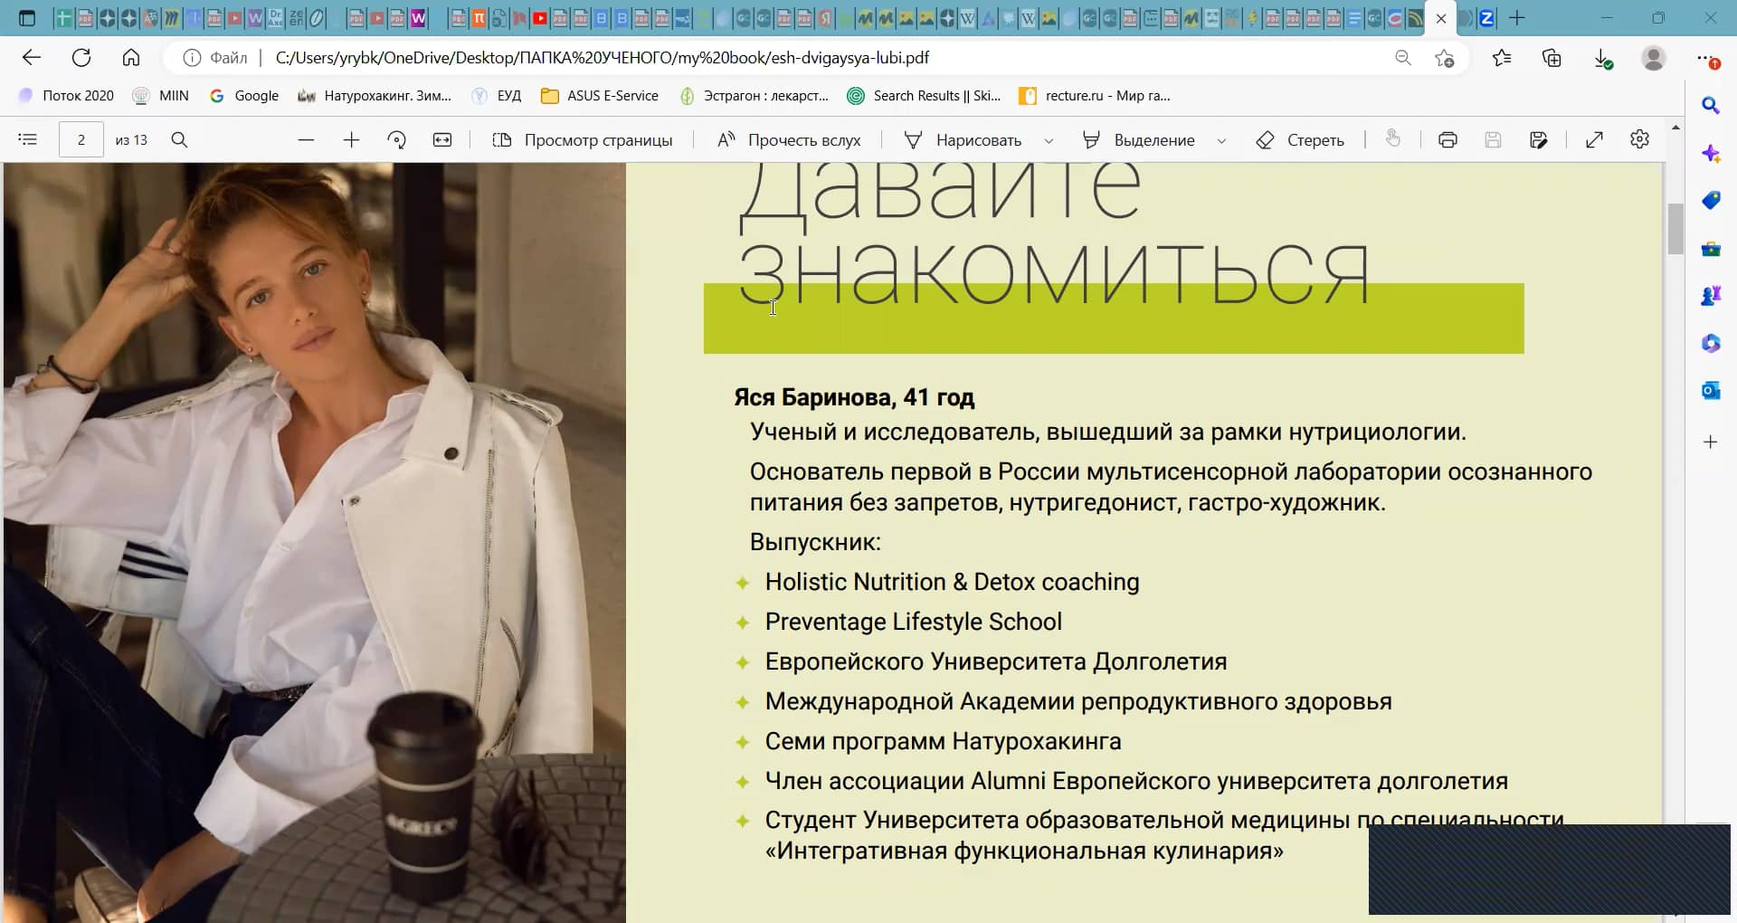Viewport: 1737px width, 923px height.
Task: Open Просмотр страницы page view options
Action: (583, 140)
